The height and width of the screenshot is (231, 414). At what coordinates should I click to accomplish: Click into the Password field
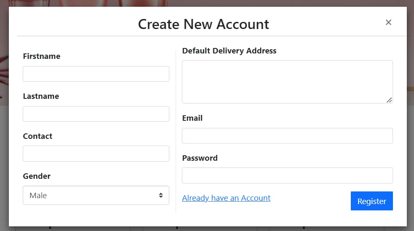(x=287, y=175)
